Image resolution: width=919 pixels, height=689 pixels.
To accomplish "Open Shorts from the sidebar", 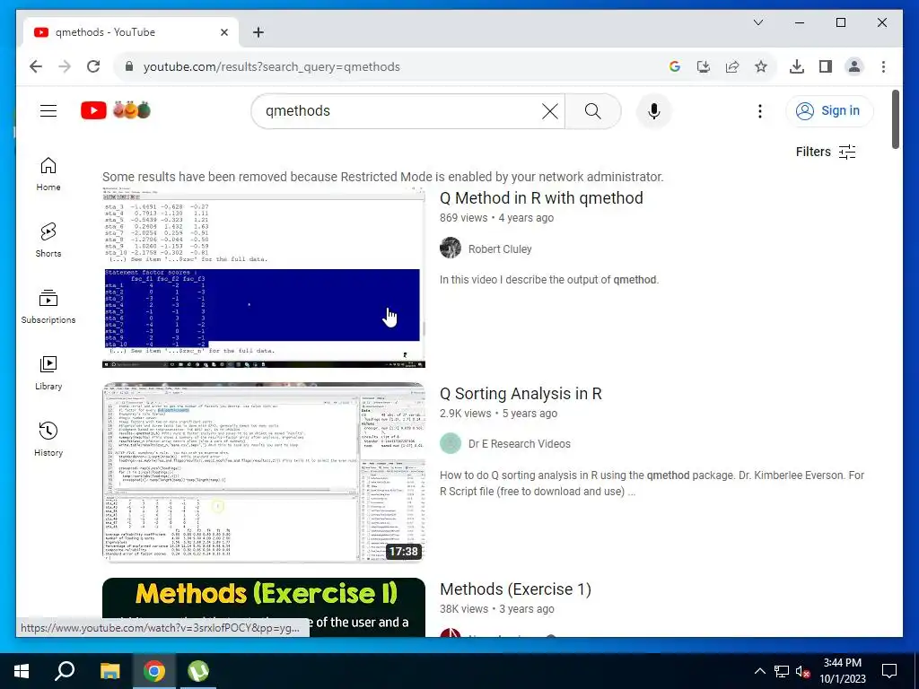I will (x=48, y=240).
